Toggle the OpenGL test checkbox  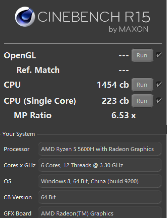coord(159,55)
